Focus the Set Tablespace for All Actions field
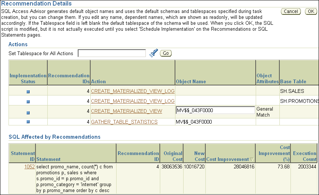Image resolution: width=319 pixels, height=195 pixels. tap(111, 53)
